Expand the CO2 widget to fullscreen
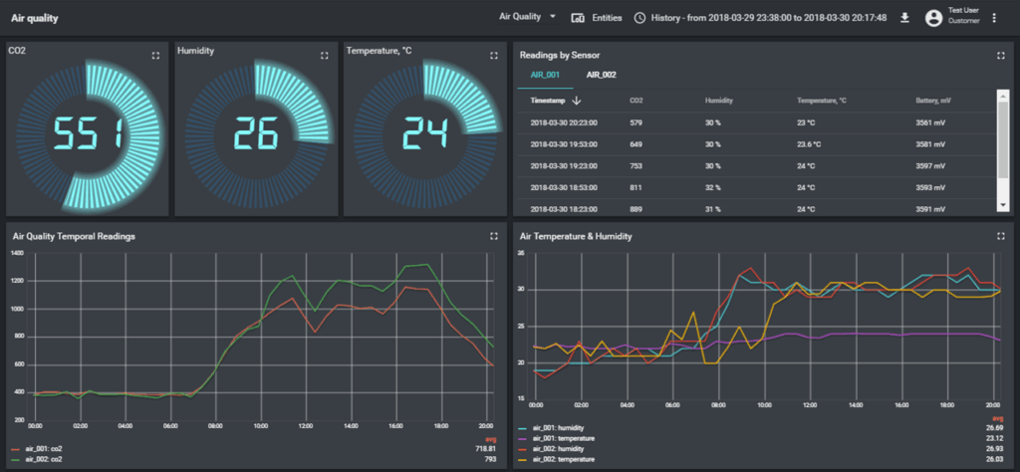 [x=155, y=56]
